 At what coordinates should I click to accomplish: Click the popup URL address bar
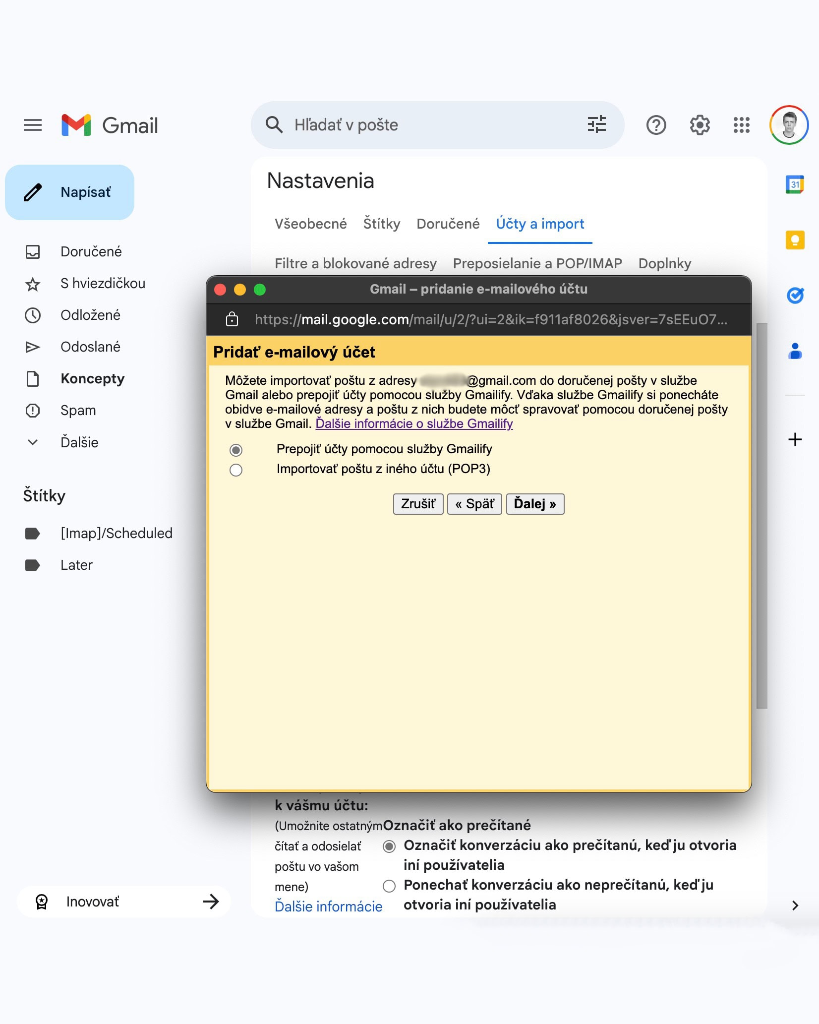coord(491,319)
